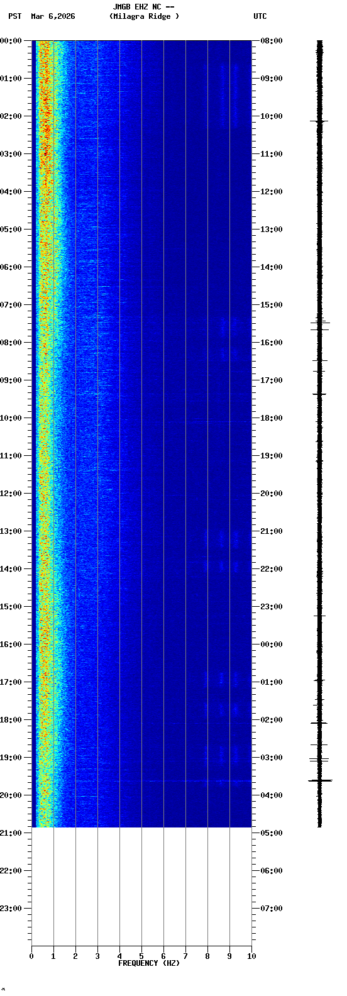
Task: Click the 23:00 PST time label
Action: [x=11, y=909]
